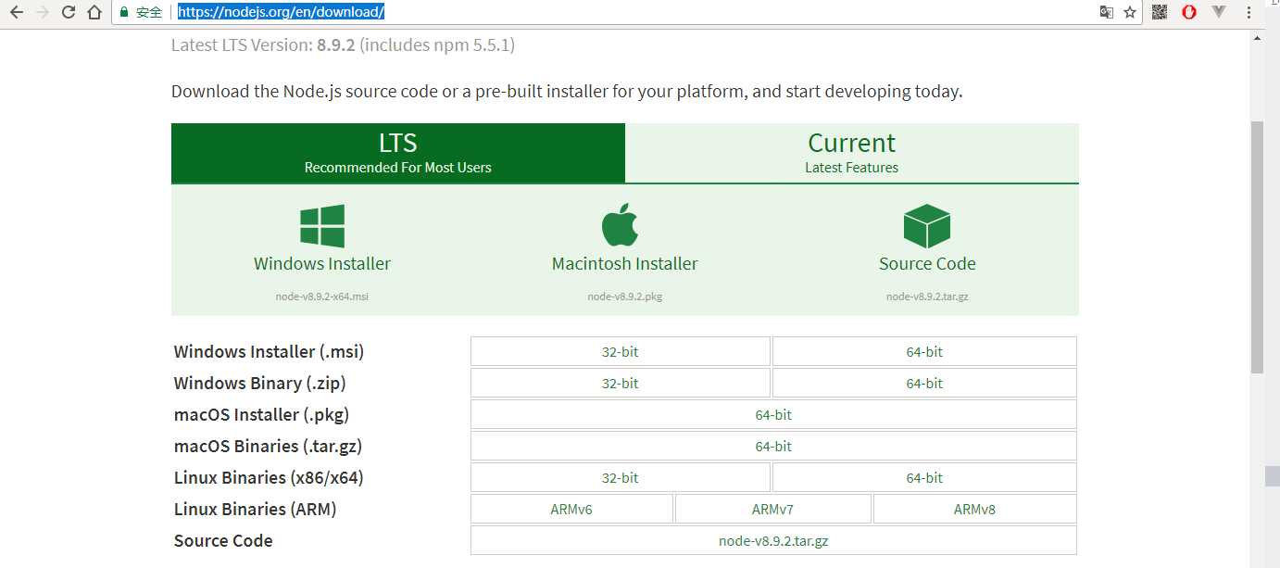1280x568 pixels.
Task: Click the Linux Binaries (x86/x64) row label
Action: (269, 477)
